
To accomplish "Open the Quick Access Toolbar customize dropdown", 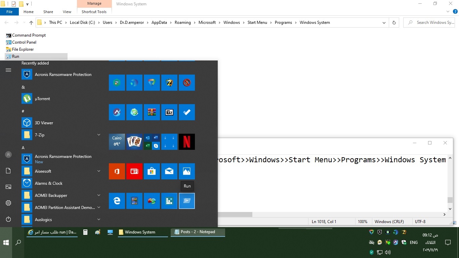I will 28,4.
